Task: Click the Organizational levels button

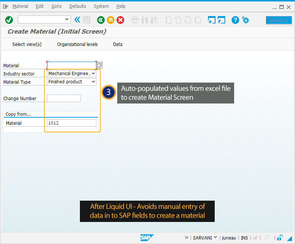Action: (77, 44)
